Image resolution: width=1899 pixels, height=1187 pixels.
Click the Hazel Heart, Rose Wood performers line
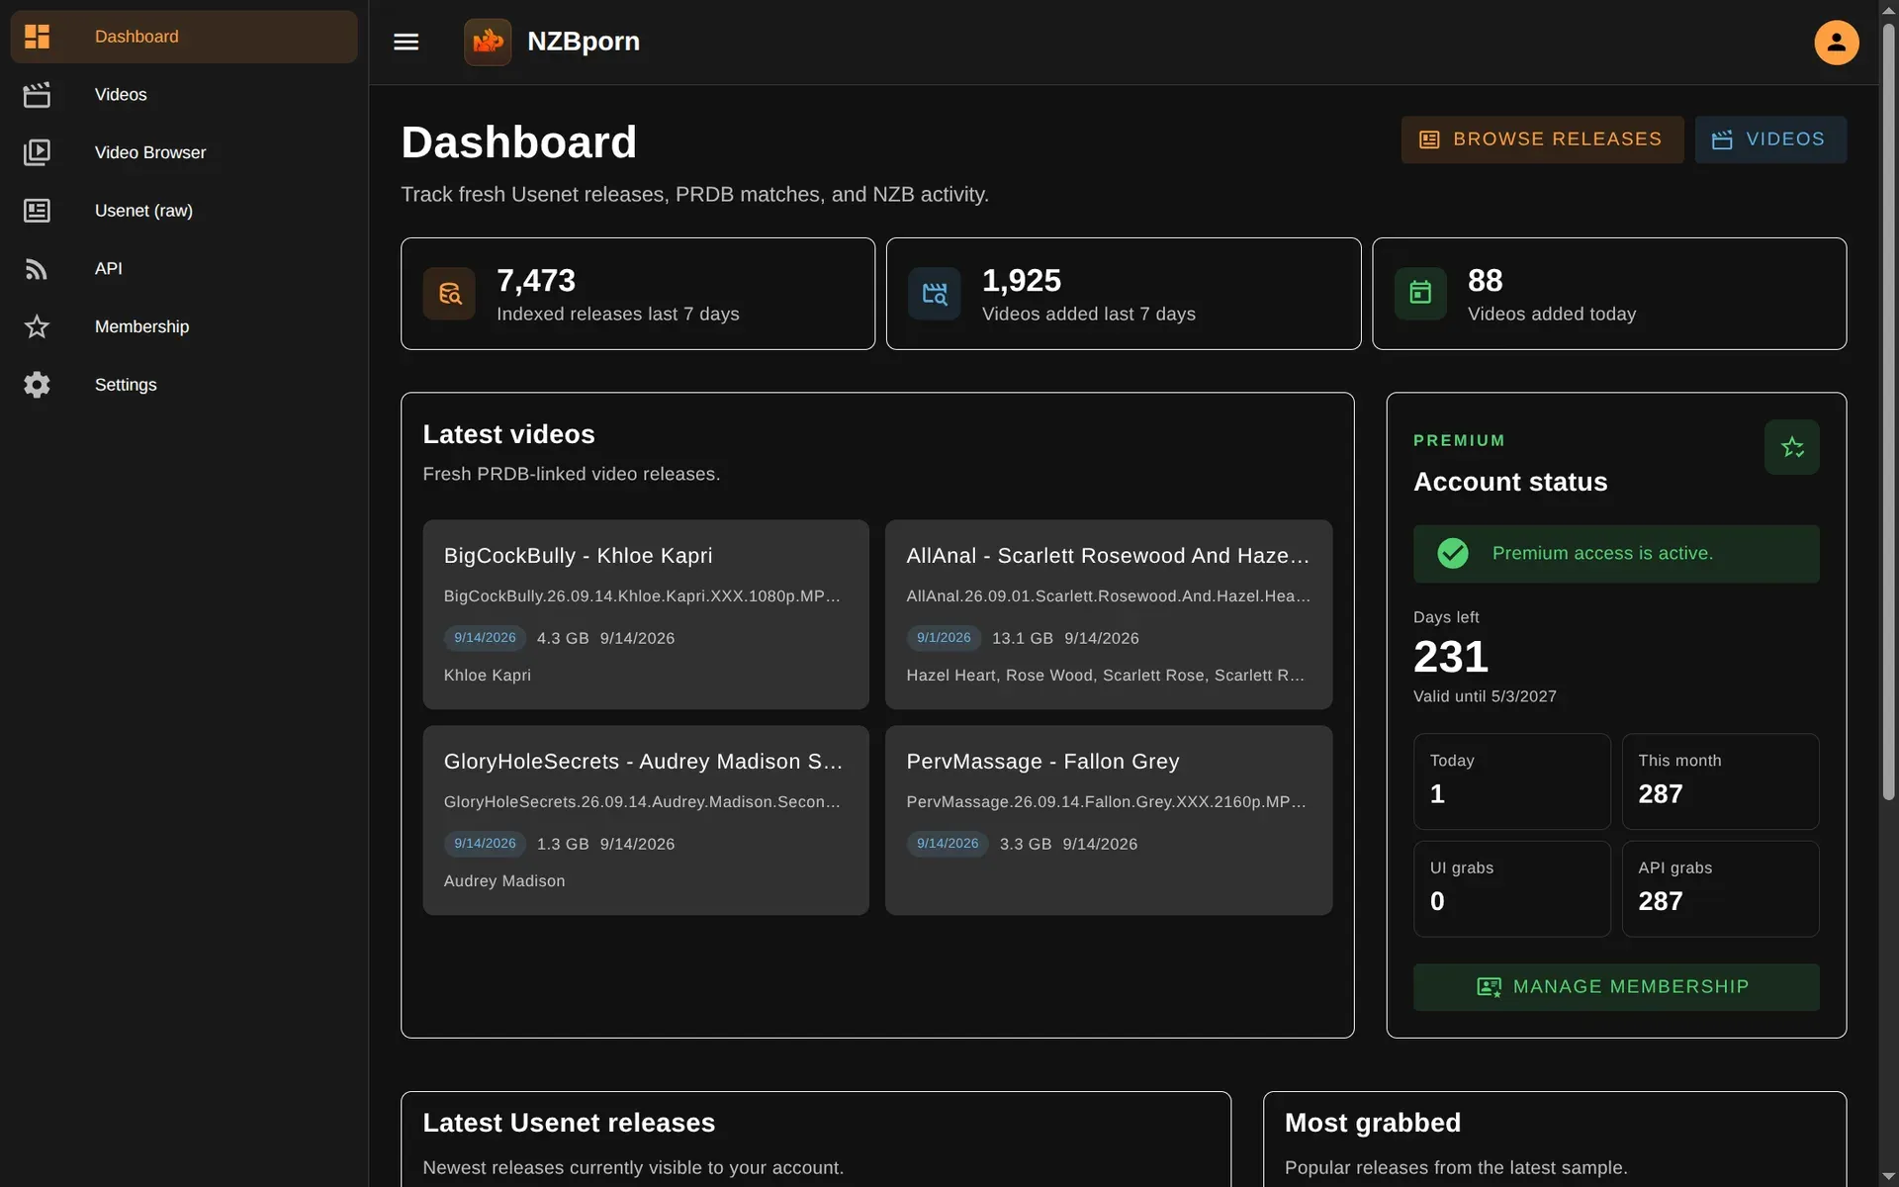(x=1105, y=676)
